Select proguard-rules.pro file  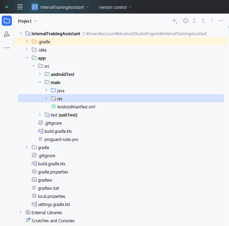pos(61,140)
